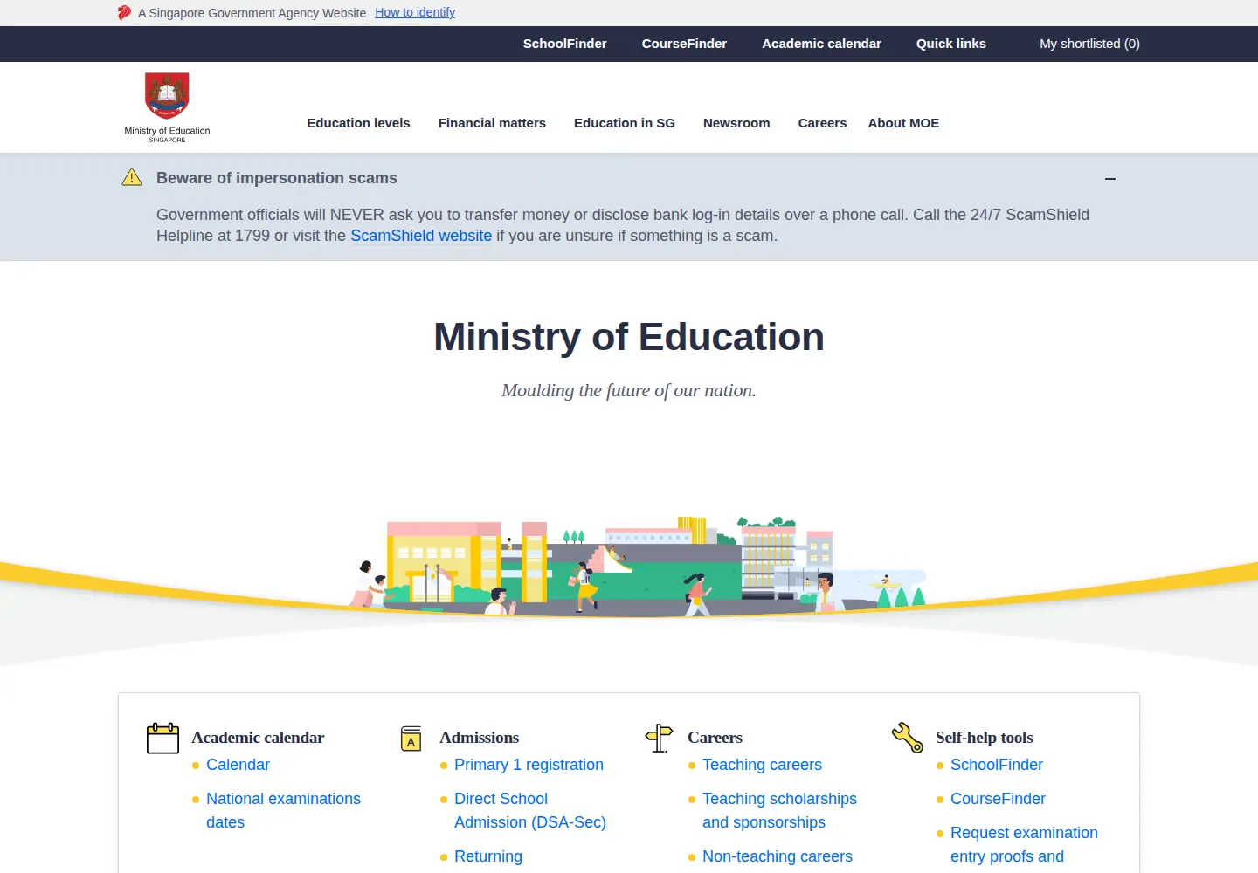This screenshot has width=1258, height=873.
Task: Open the Newsroom menu
Action: 736,123
